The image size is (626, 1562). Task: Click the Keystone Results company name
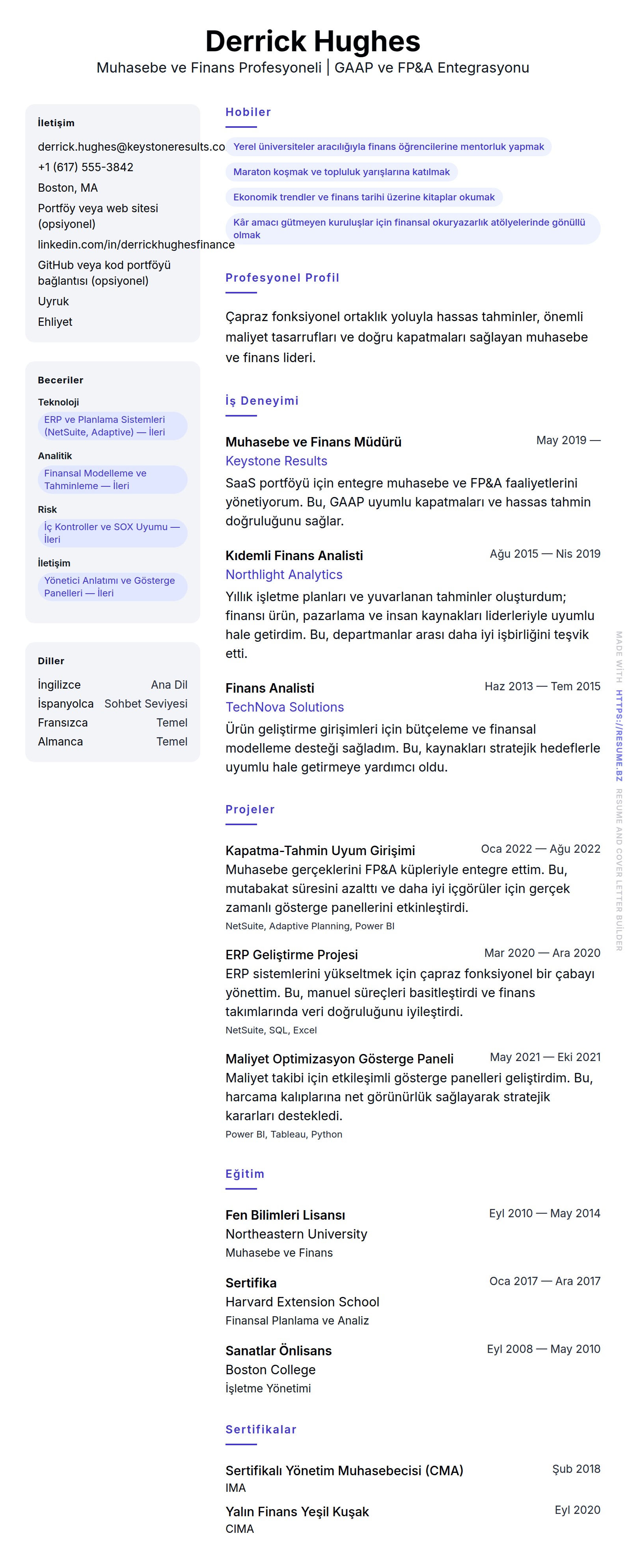click(276, 461)
